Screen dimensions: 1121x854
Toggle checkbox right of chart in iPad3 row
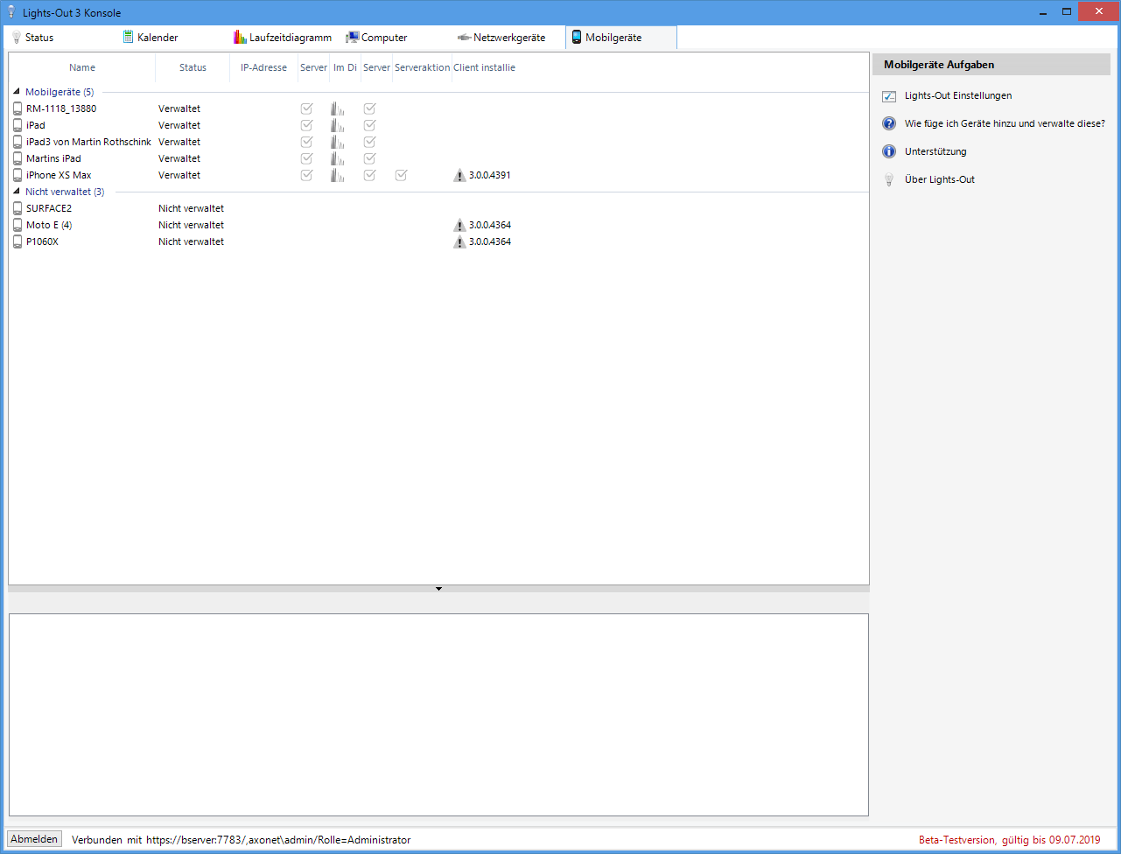click(x=369, y=142)
